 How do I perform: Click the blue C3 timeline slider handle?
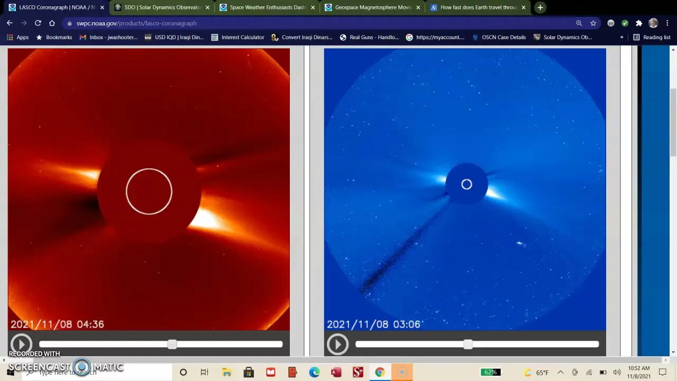[468, 344]
